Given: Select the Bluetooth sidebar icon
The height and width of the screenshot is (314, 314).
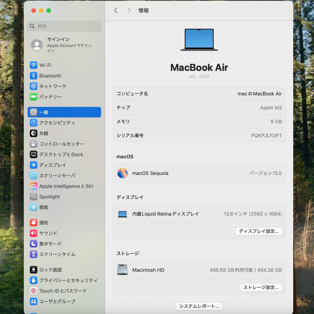Looking at the screenshot, I should pyautogui.click(x=49, y=76).
